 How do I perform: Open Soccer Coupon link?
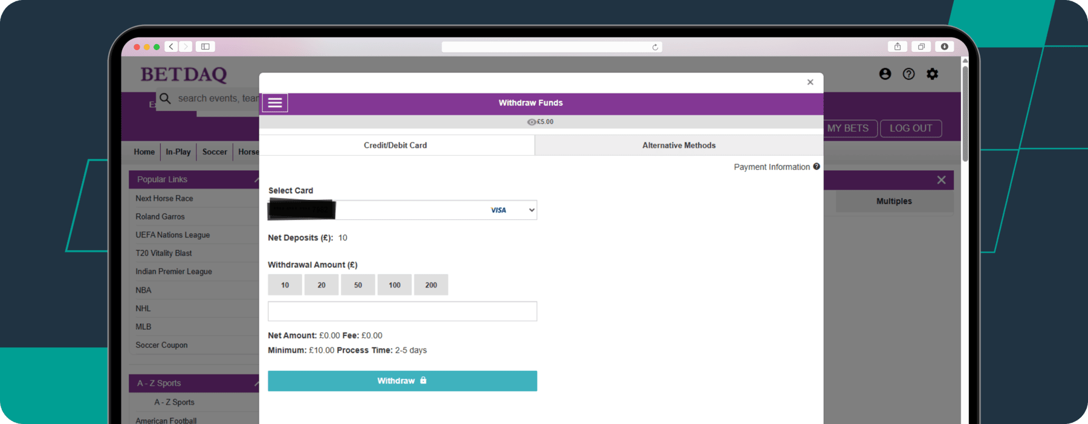(161, 345)
